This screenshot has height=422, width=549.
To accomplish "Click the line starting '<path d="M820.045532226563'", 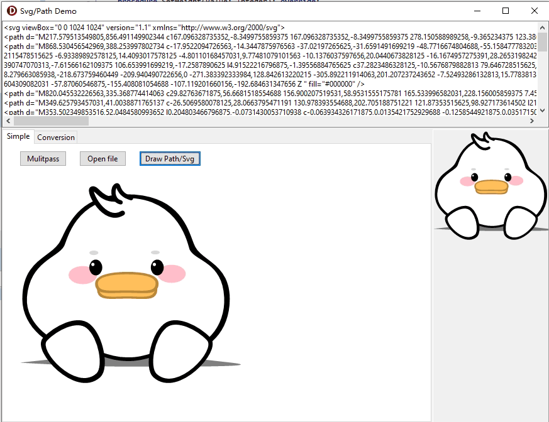I will tap(270, 94).
